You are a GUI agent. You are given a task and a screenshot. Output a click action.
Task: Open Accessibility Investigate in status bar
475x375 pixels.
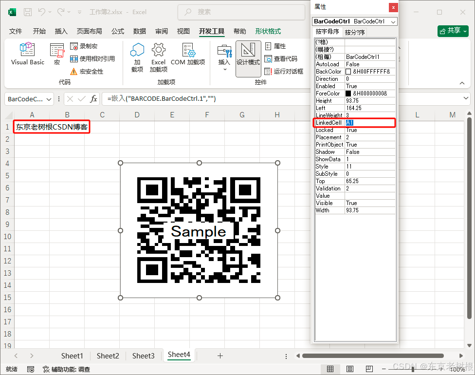pyautogui.click(x=67, y=369)
